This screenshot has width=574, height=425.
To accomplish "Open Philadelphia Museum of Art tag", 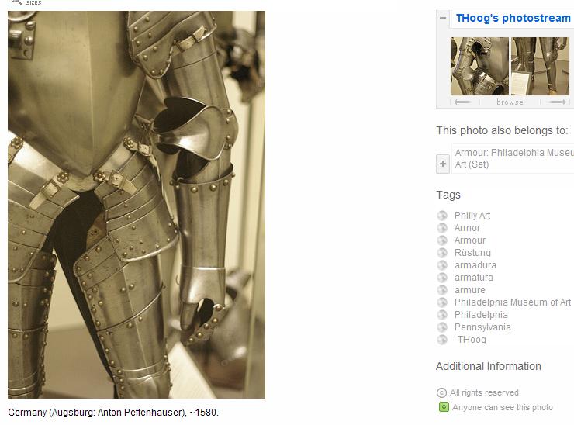I will click(x=513, y=302).
